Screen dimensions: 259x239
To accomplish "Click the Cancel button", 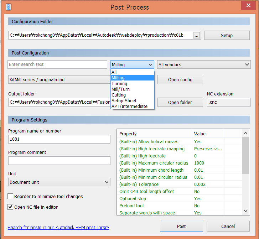I will (228, 226).
